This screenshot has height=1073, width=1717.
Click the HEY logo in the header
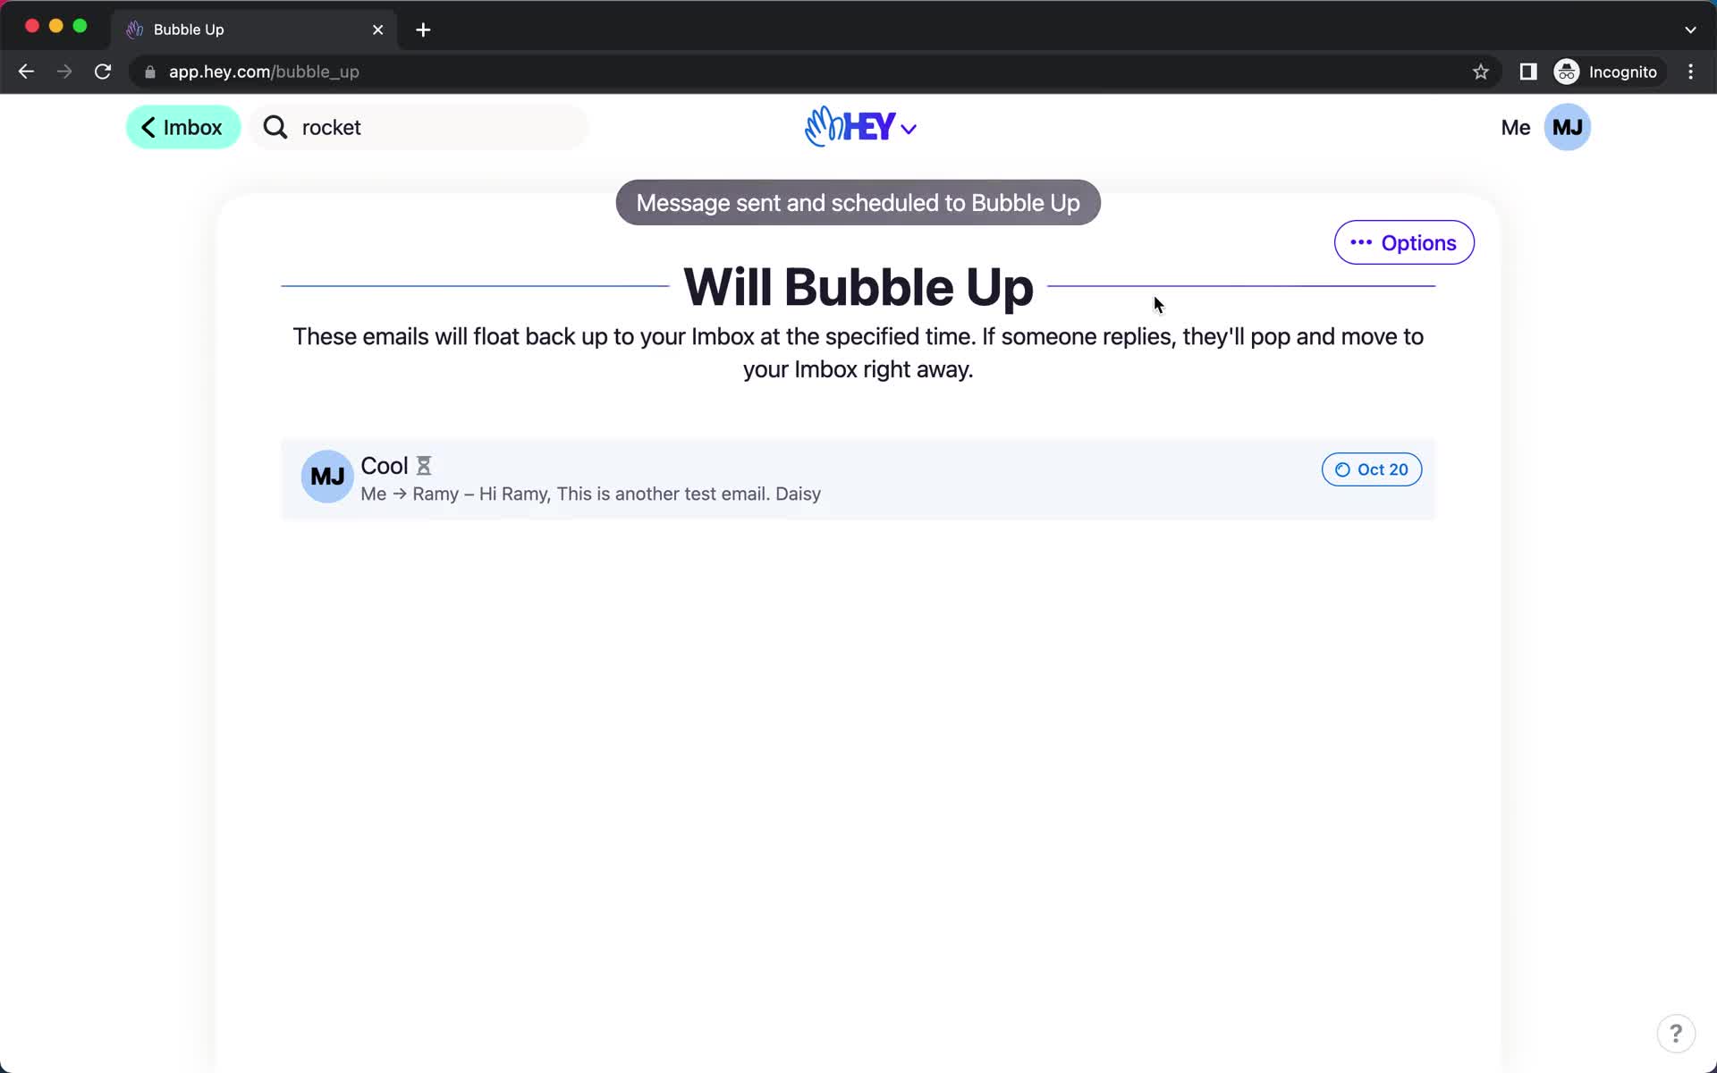coord(859,126)
